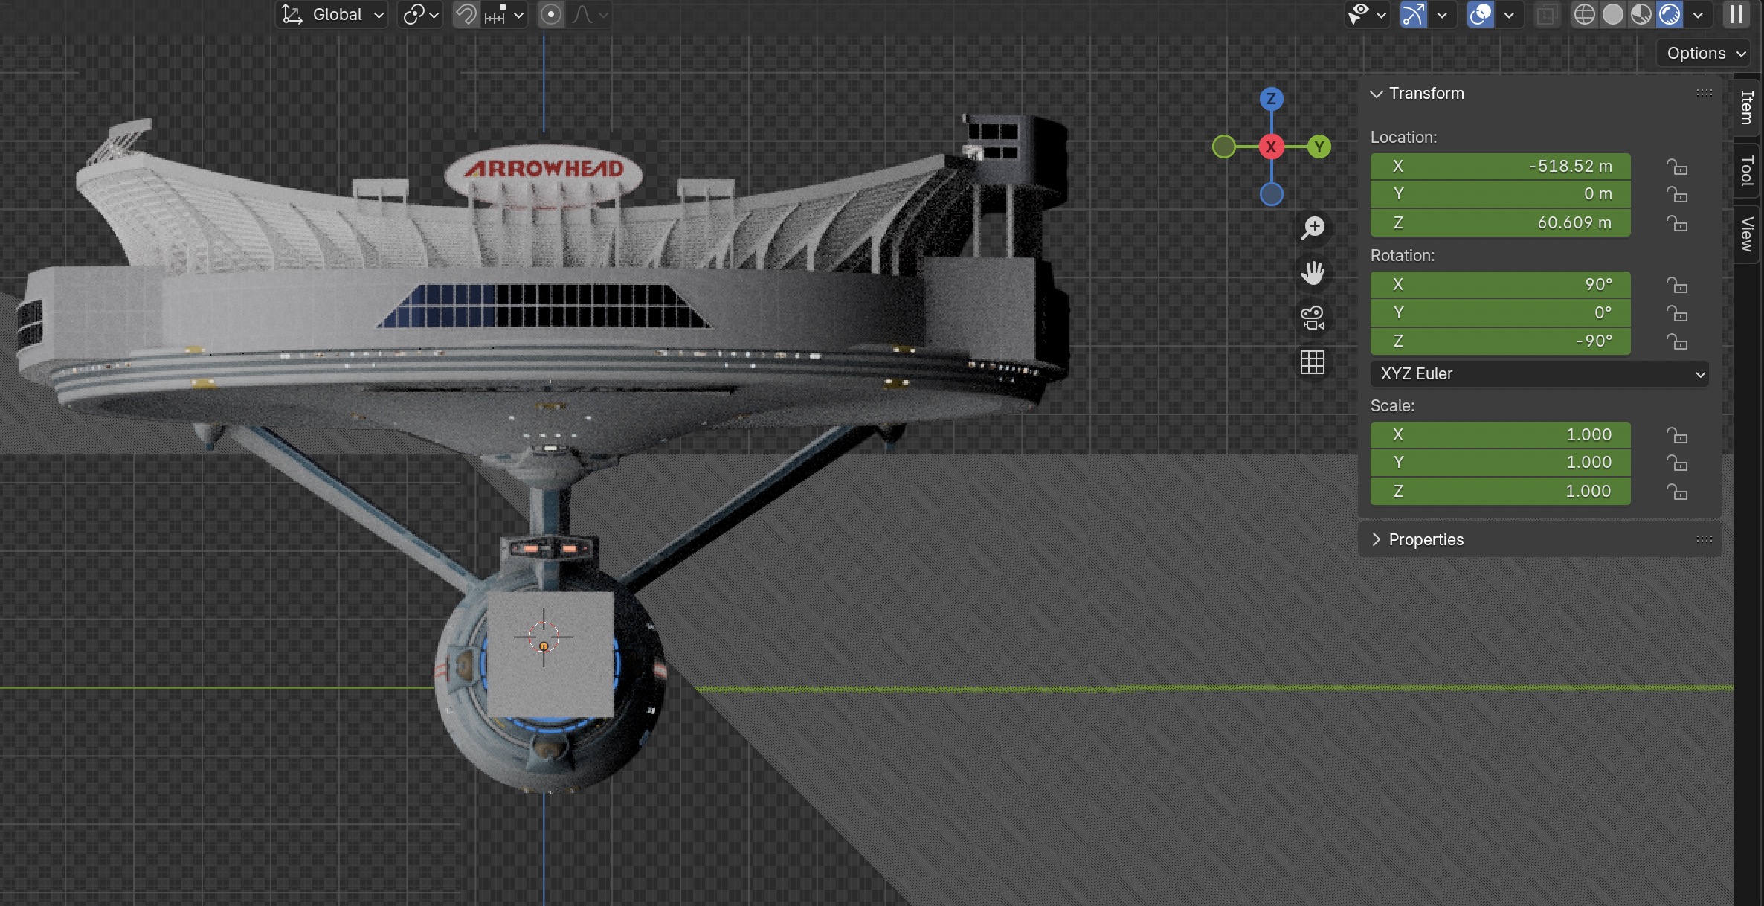Toggle proportional editing
The width and height of the screenshot is (1764, 906).
[x=551, y=14]
